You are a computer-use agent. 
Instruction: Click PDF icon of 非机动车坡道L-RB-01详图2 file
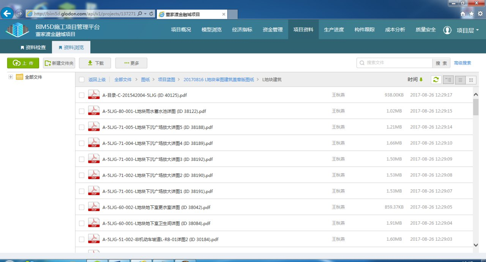click(x=93, y=239)
